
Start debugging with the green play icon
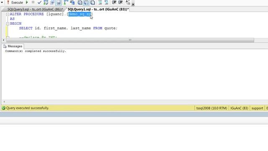(27, 3)
